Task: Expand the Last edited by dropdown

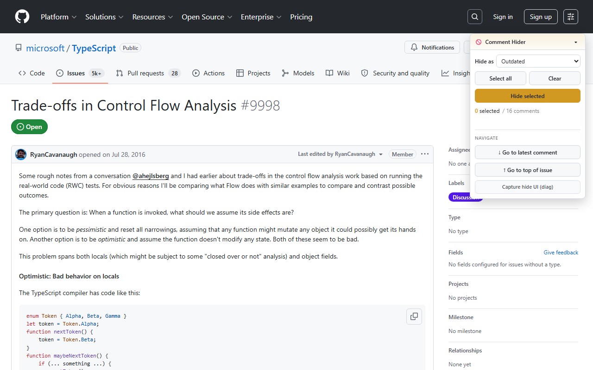Action: pyautogui.click(x=341, y=154)
